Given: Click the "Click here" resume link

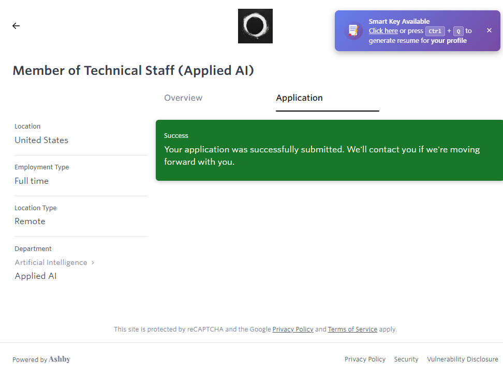Looking at the screenshot, I should pos(383,31).
